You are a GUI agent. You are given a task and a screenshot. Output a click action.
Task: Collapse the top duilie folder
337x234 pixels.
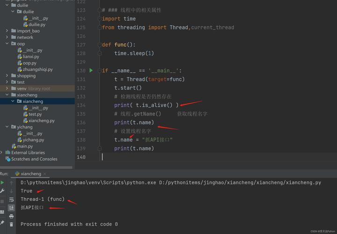[x=7, y=5]
